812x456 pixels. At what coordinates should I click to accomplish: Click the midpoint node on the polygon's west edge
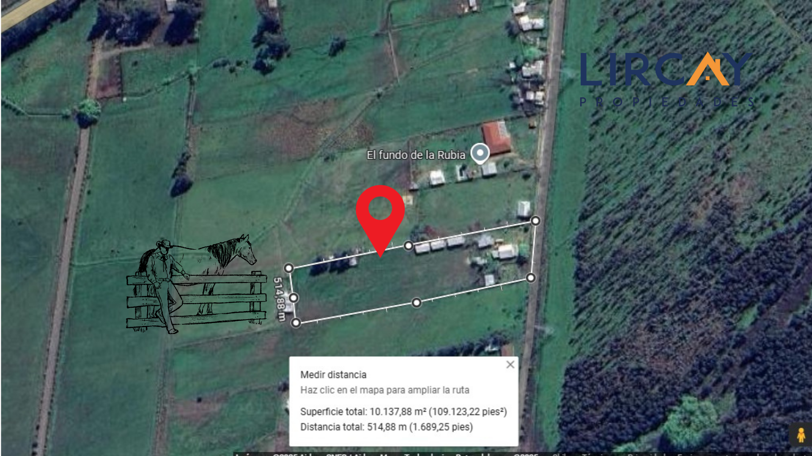coord(294,298)
